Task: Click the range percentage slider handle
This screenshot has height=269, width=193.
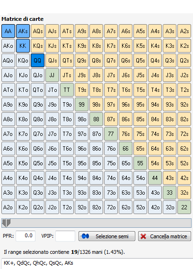Action: [6, 223]
